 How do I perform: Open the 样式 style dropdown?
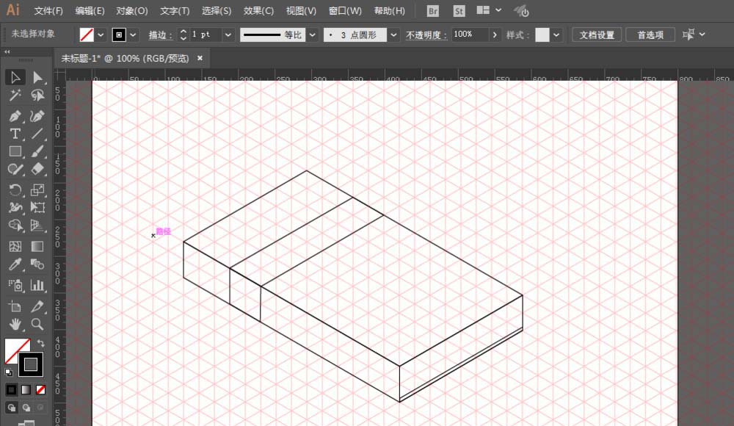pyautogui.click(x=556, y=35)
